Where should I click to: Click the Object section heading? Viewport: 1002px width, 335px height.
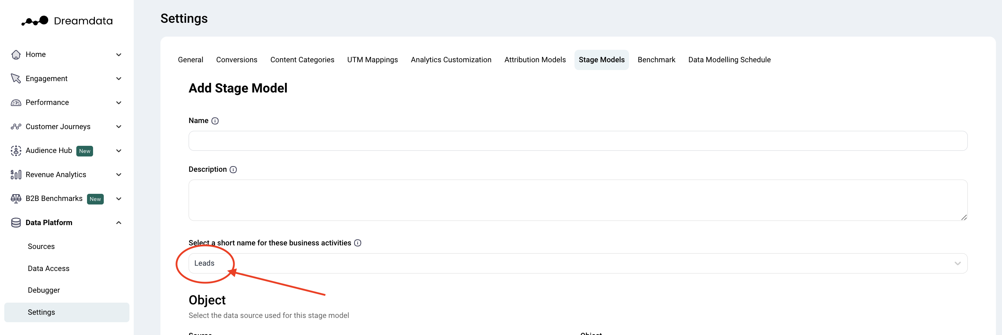207,301
